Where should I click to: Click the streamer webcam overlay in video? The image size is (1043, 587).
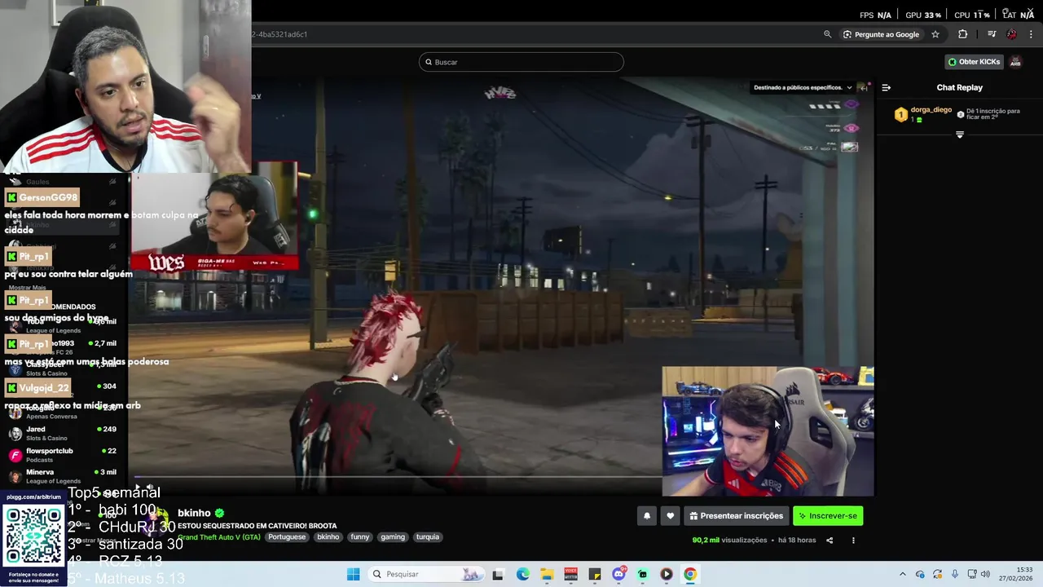(x=768, y=431)
